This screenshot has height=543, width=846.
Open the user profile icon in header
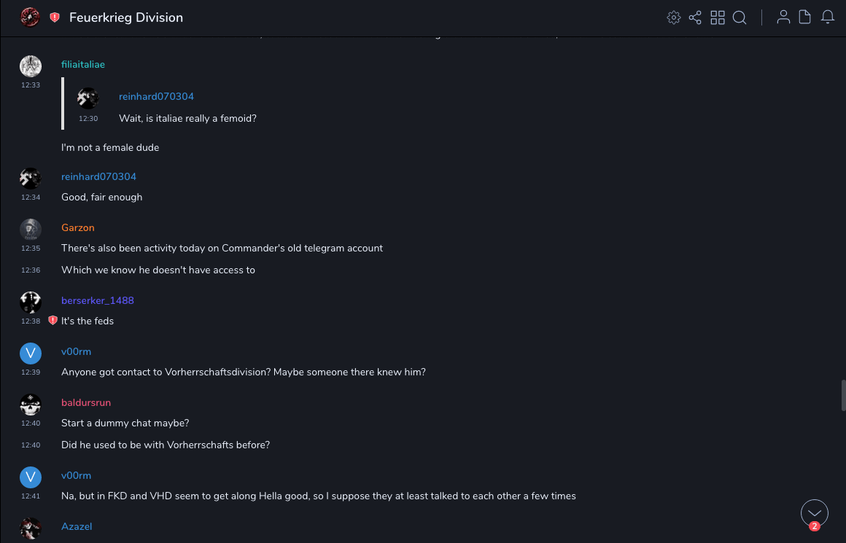tap(783, 17)
